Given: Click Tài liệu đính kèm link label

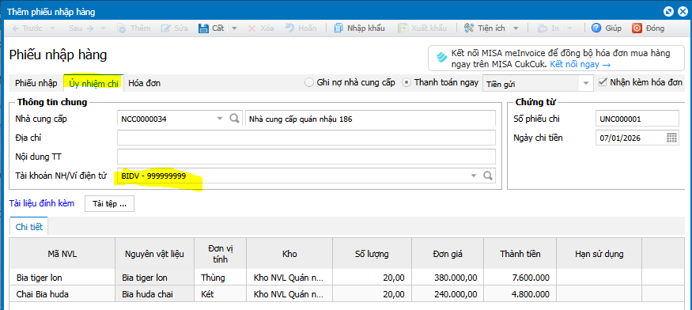Looking at the screenshot, I should (42, 203).
